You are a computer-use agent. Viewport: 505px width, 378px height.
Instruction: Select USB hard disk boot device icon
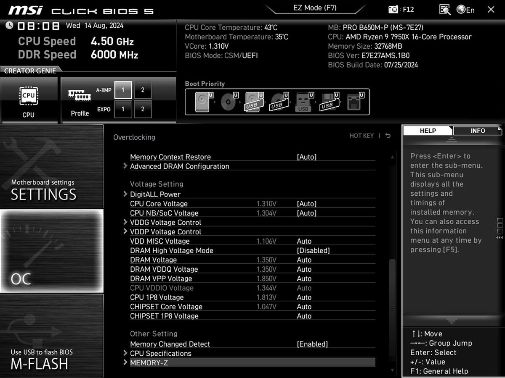254,102
